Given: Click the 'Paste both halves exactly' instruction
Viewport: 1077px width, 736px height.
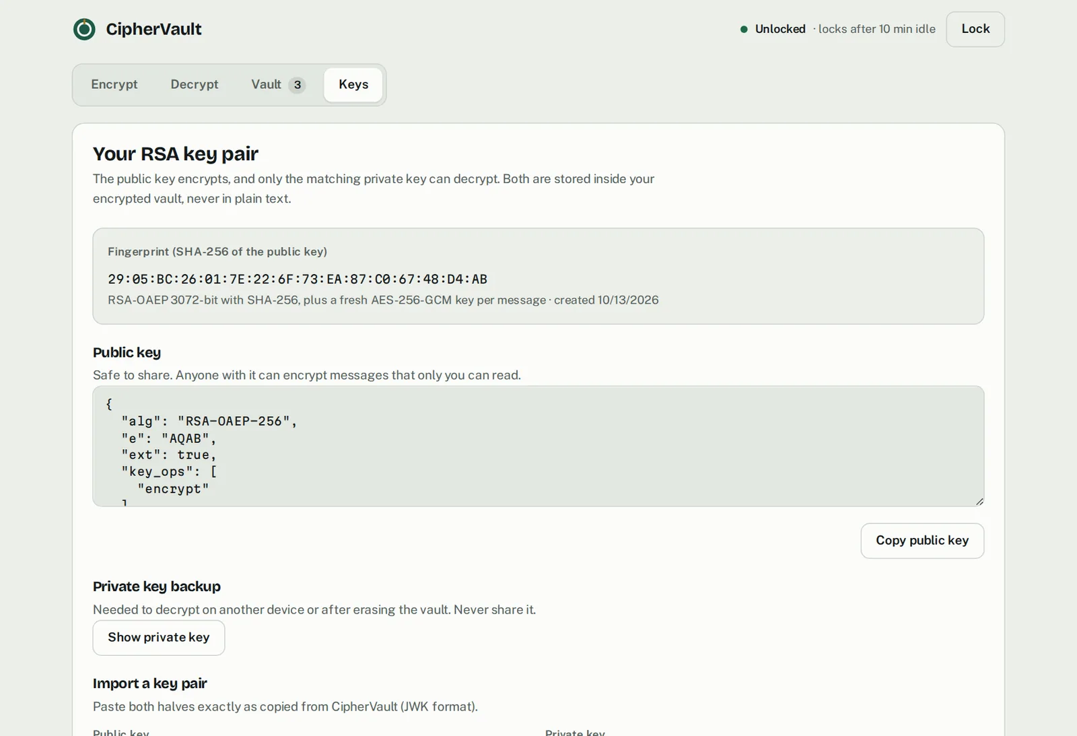Looking at the screenshot, I should point(285,706).
